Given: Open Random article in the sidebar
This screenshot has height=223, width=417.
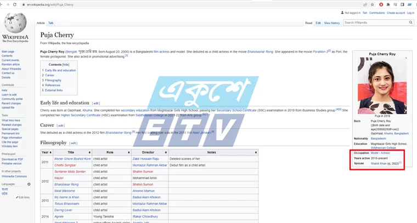Looking at the screenshot, I should coord(10,65).
